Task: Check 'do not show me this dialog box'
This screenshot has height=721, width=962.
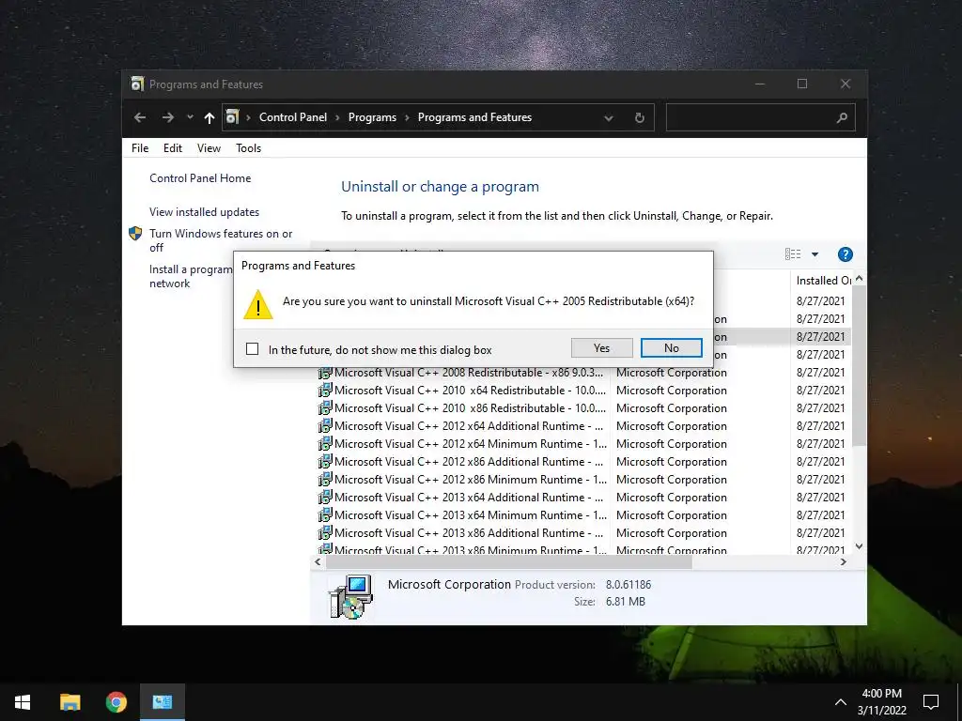Action: (x=252, y=349)
